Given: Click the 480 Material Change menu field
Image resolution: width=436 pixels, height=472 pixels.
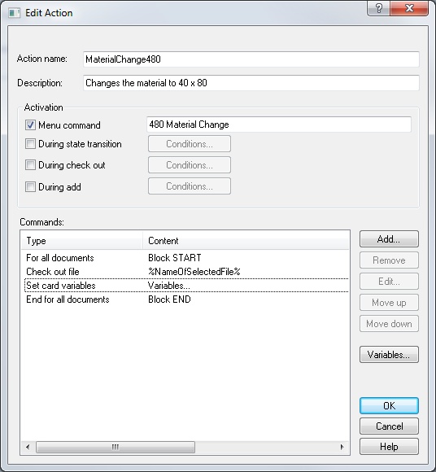Looking at the screenshot, I should [x=279, y=125].
